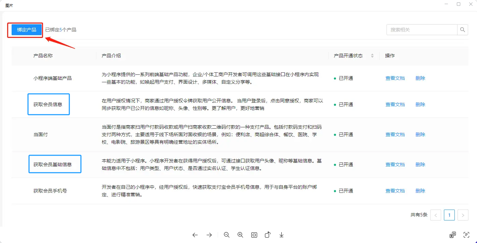This screenshot has width=477, height=243.
Task: Click the fit-to-window size icon
Action: 254,235
